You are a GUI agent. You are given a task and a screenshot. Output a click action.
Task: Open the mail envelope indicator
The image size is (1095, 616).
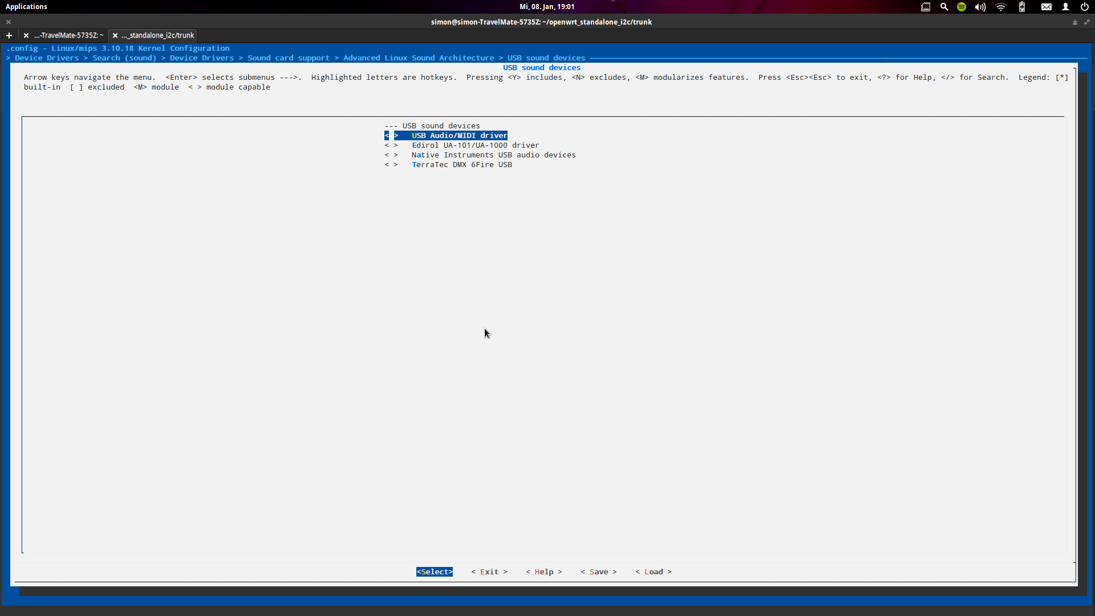[x=1047, y=7]
